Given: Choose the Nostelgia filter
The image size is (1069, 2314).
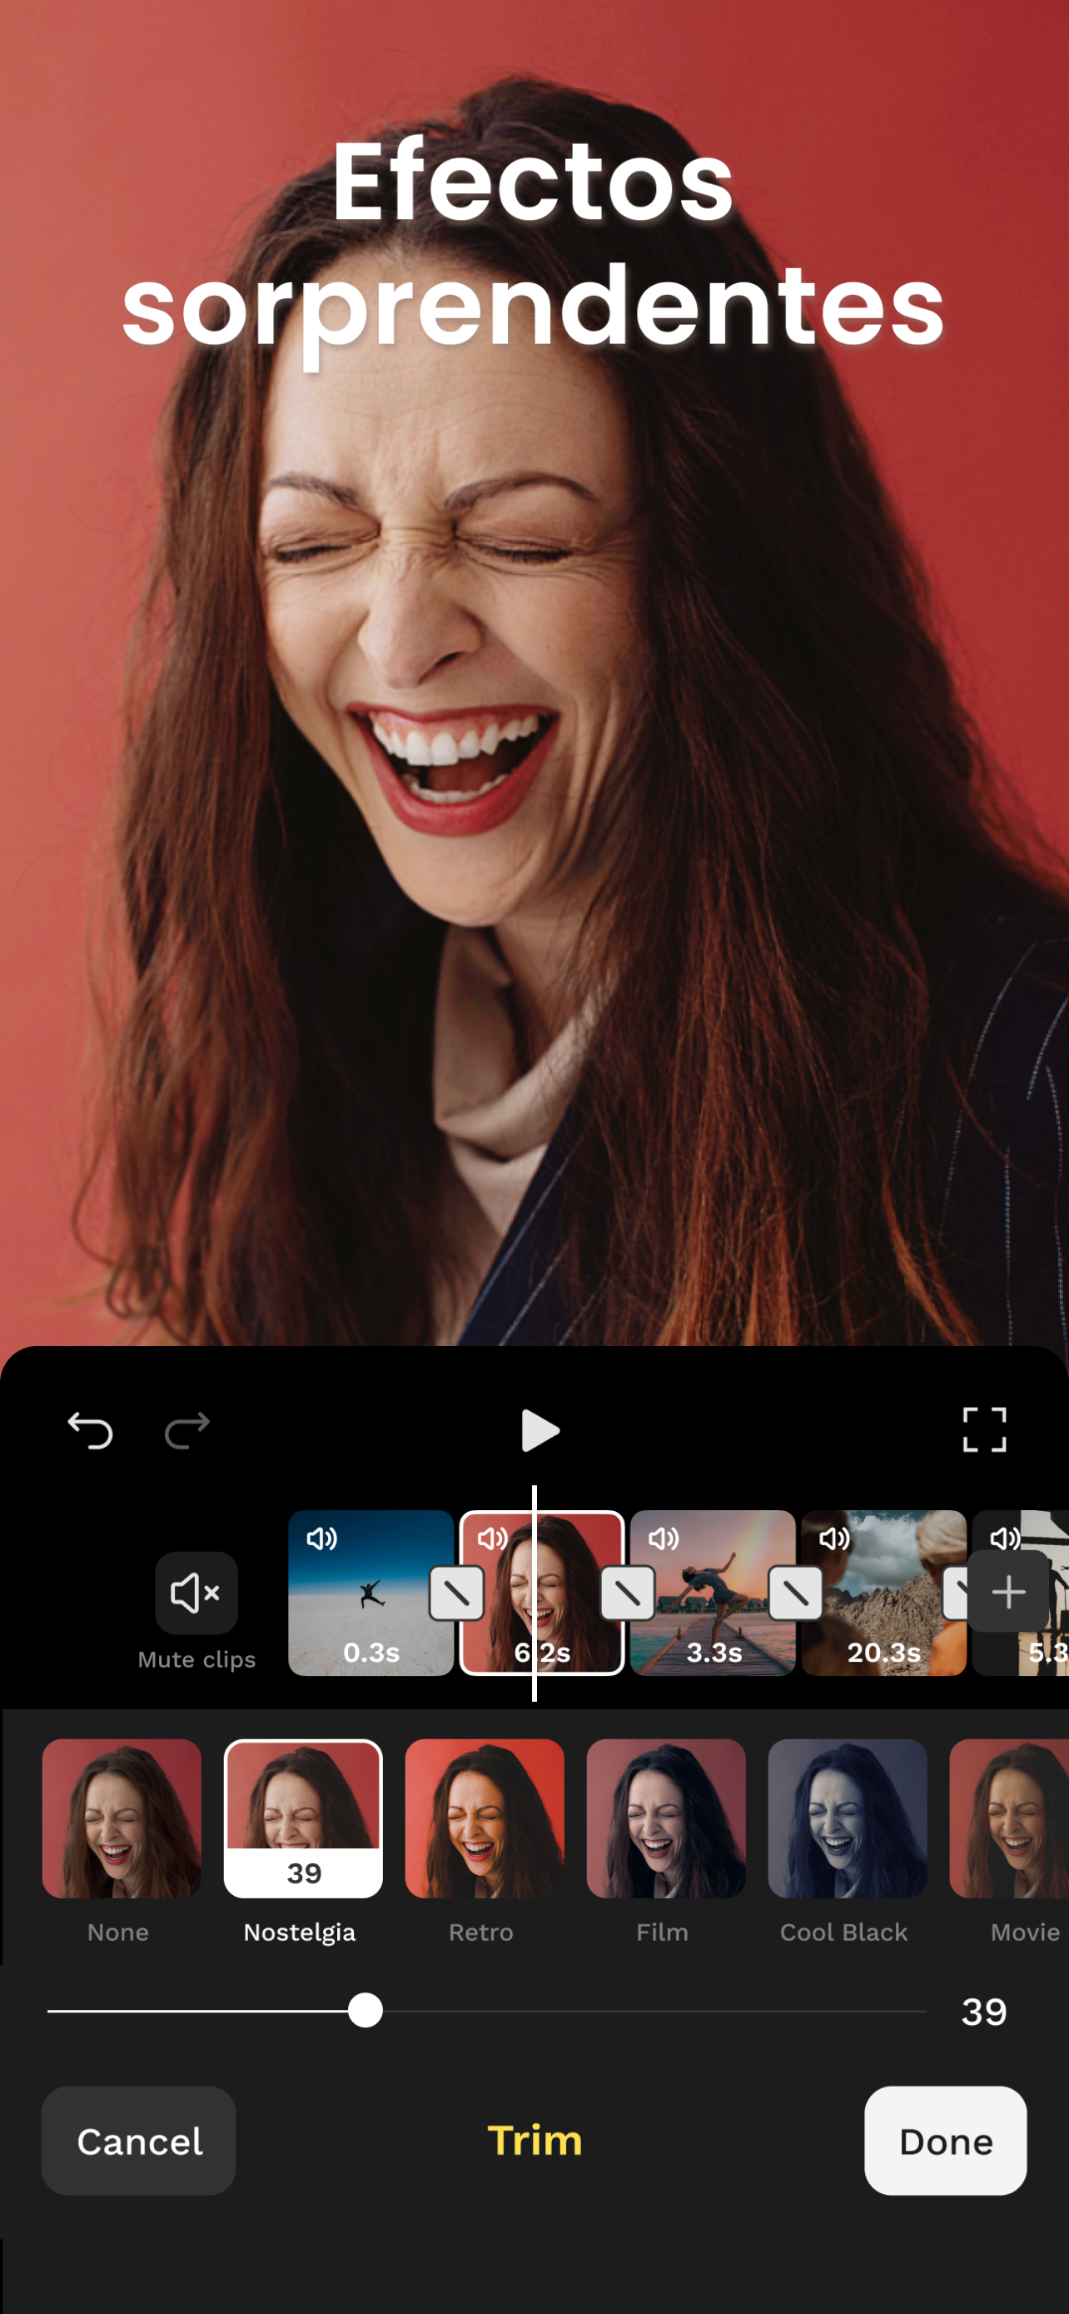Looking at the screenshot, I should (303, 1818).
